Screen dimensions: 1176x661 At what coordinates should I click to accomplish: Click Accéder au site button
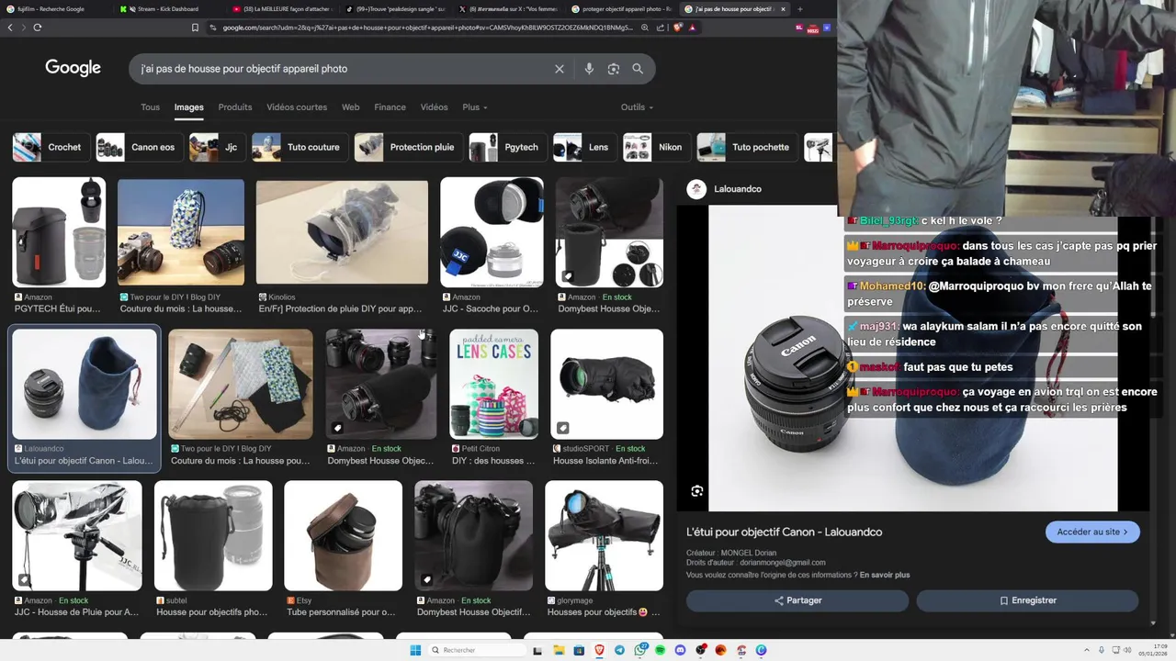click(1092, 532)
